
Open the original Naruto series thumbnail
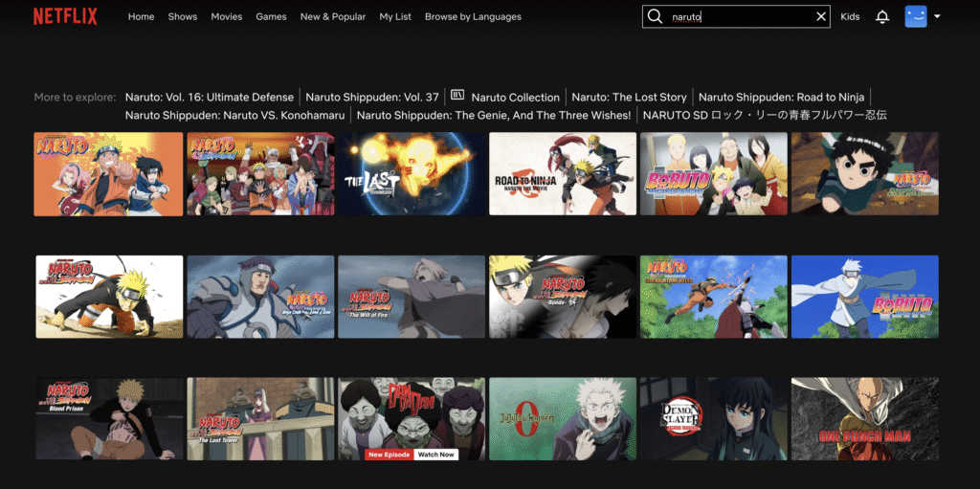109,174
